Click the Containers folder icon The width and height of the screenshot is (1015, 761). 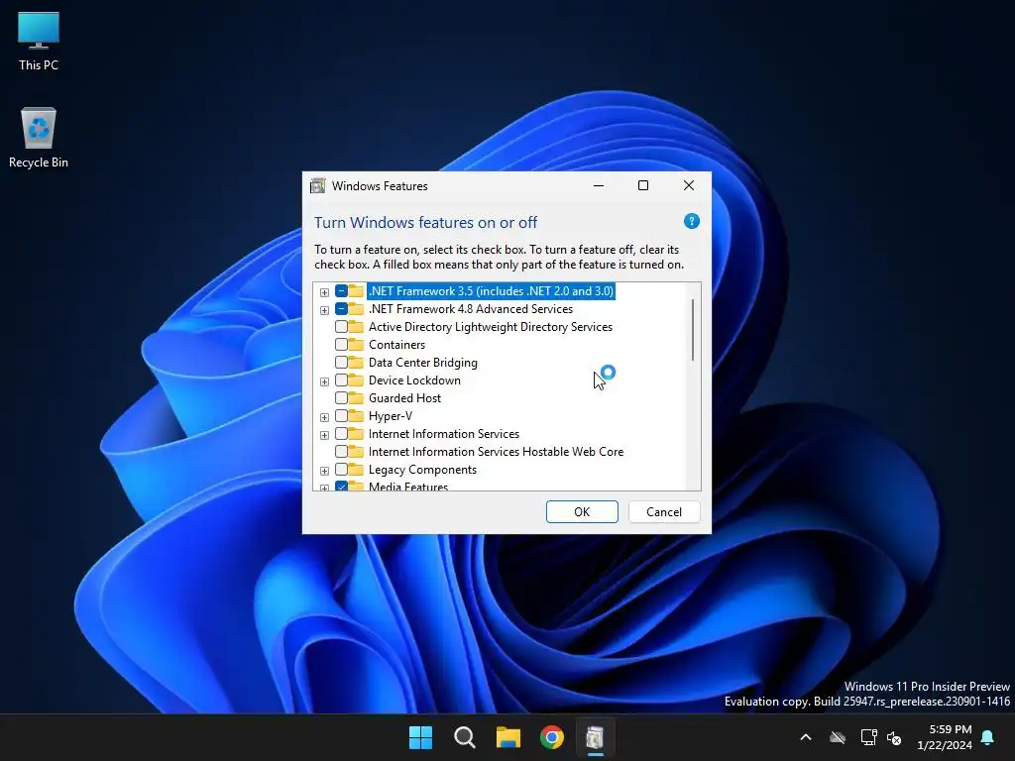[356, 344]
